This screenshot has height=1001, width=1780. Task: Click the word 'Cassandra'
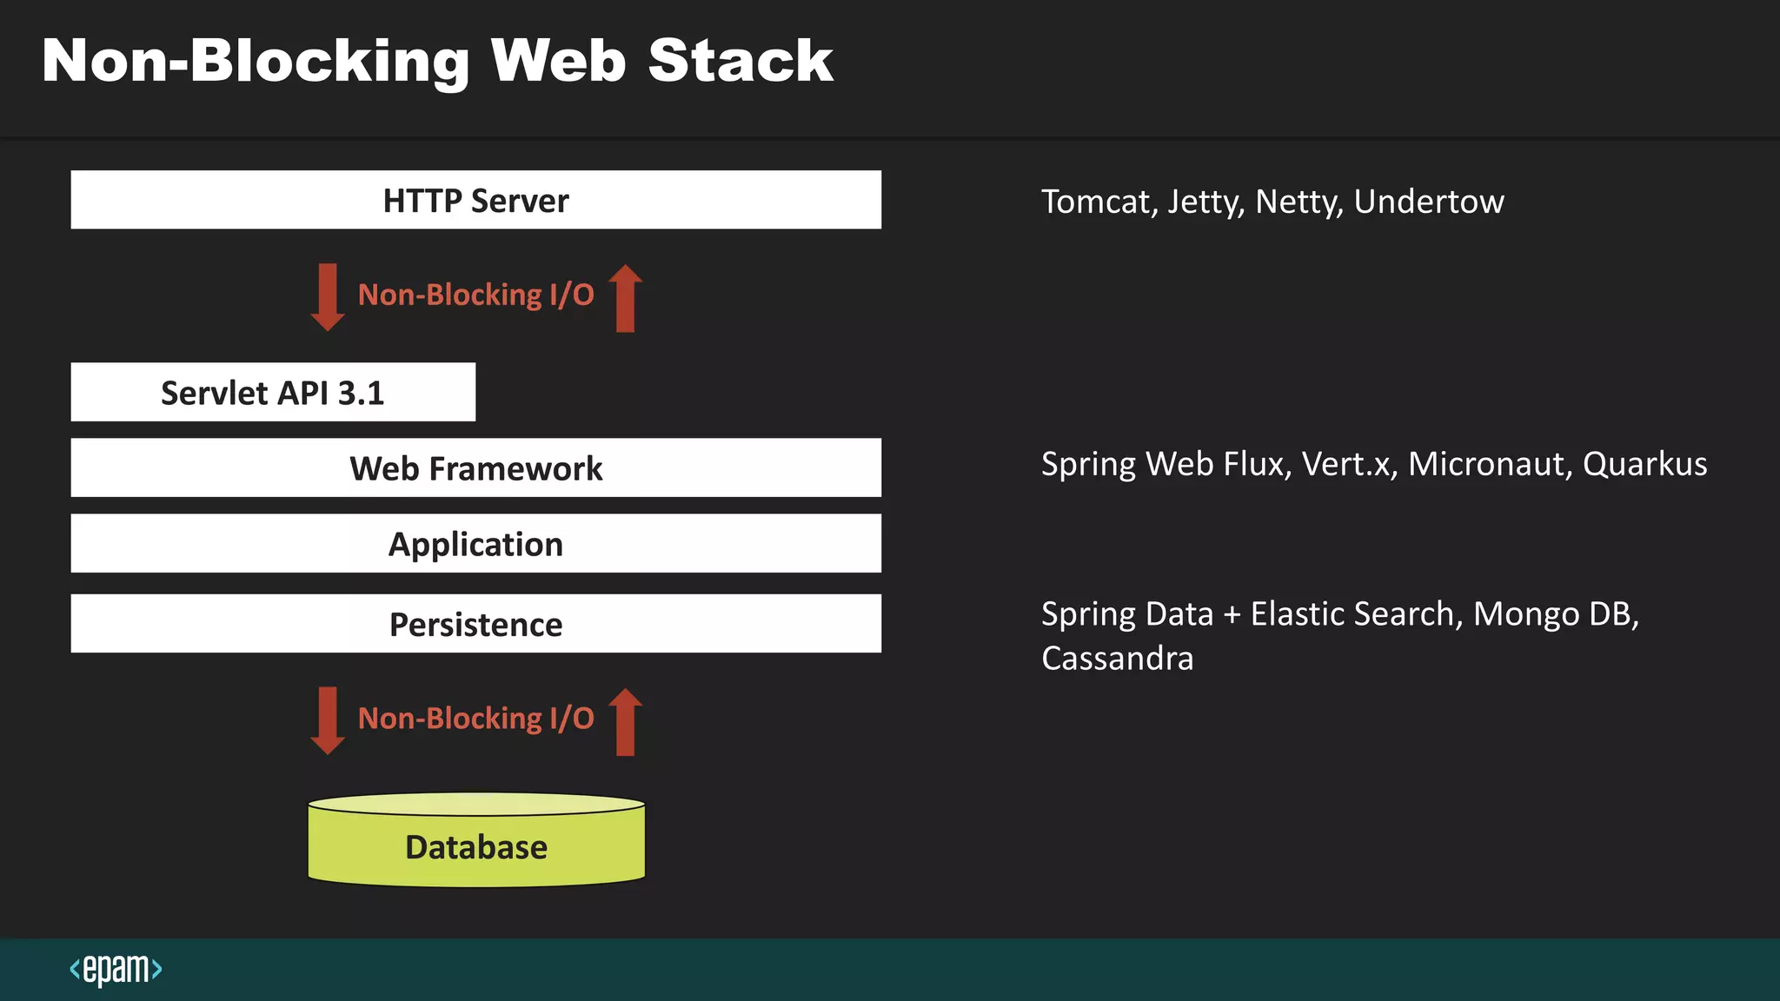(1118, 659)
